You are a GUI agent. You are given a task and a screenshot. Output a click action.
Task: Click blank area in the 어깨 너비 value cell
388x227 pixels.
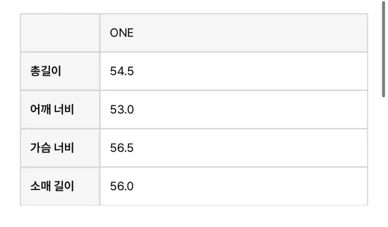(x=247, y=109)
